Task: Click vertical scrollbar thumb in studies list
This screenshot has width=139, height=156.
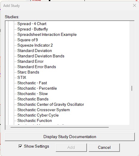Action: click(x=132, y=88)
